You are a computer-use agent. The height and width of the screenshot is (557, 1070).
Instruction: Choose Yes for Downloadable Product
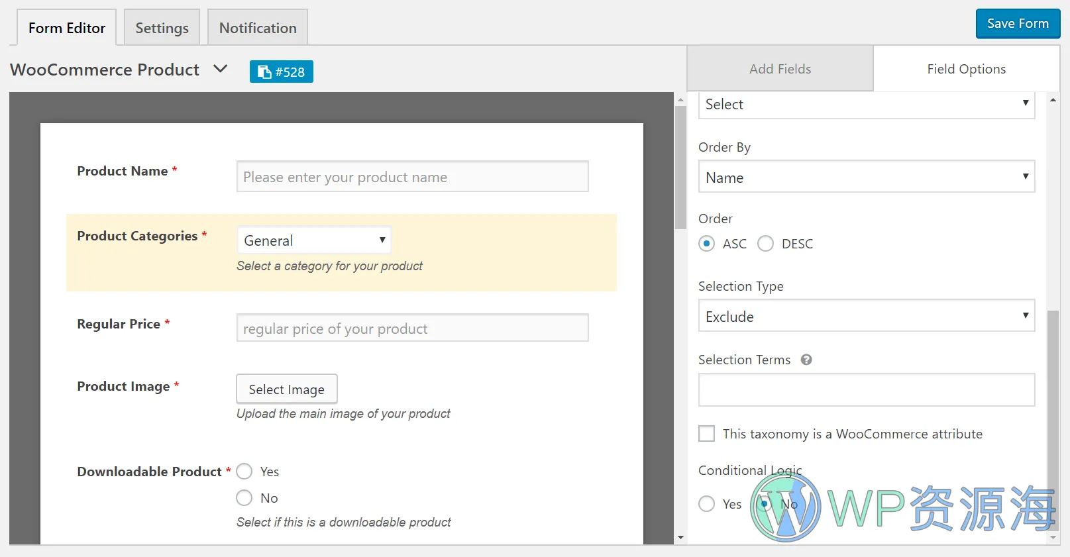(x=244, y=471)
